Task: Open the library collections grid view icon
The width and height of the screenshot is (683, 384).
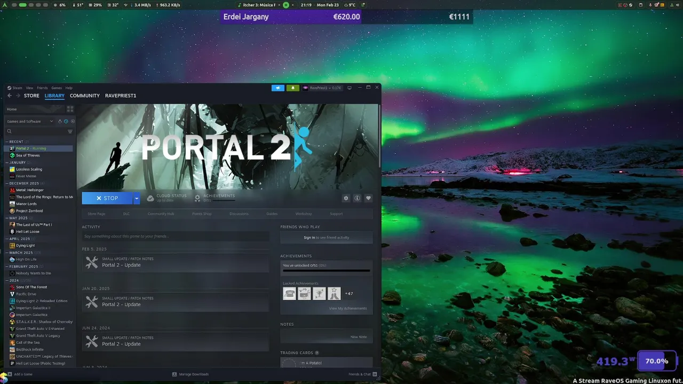Action: tap(70, 109)
